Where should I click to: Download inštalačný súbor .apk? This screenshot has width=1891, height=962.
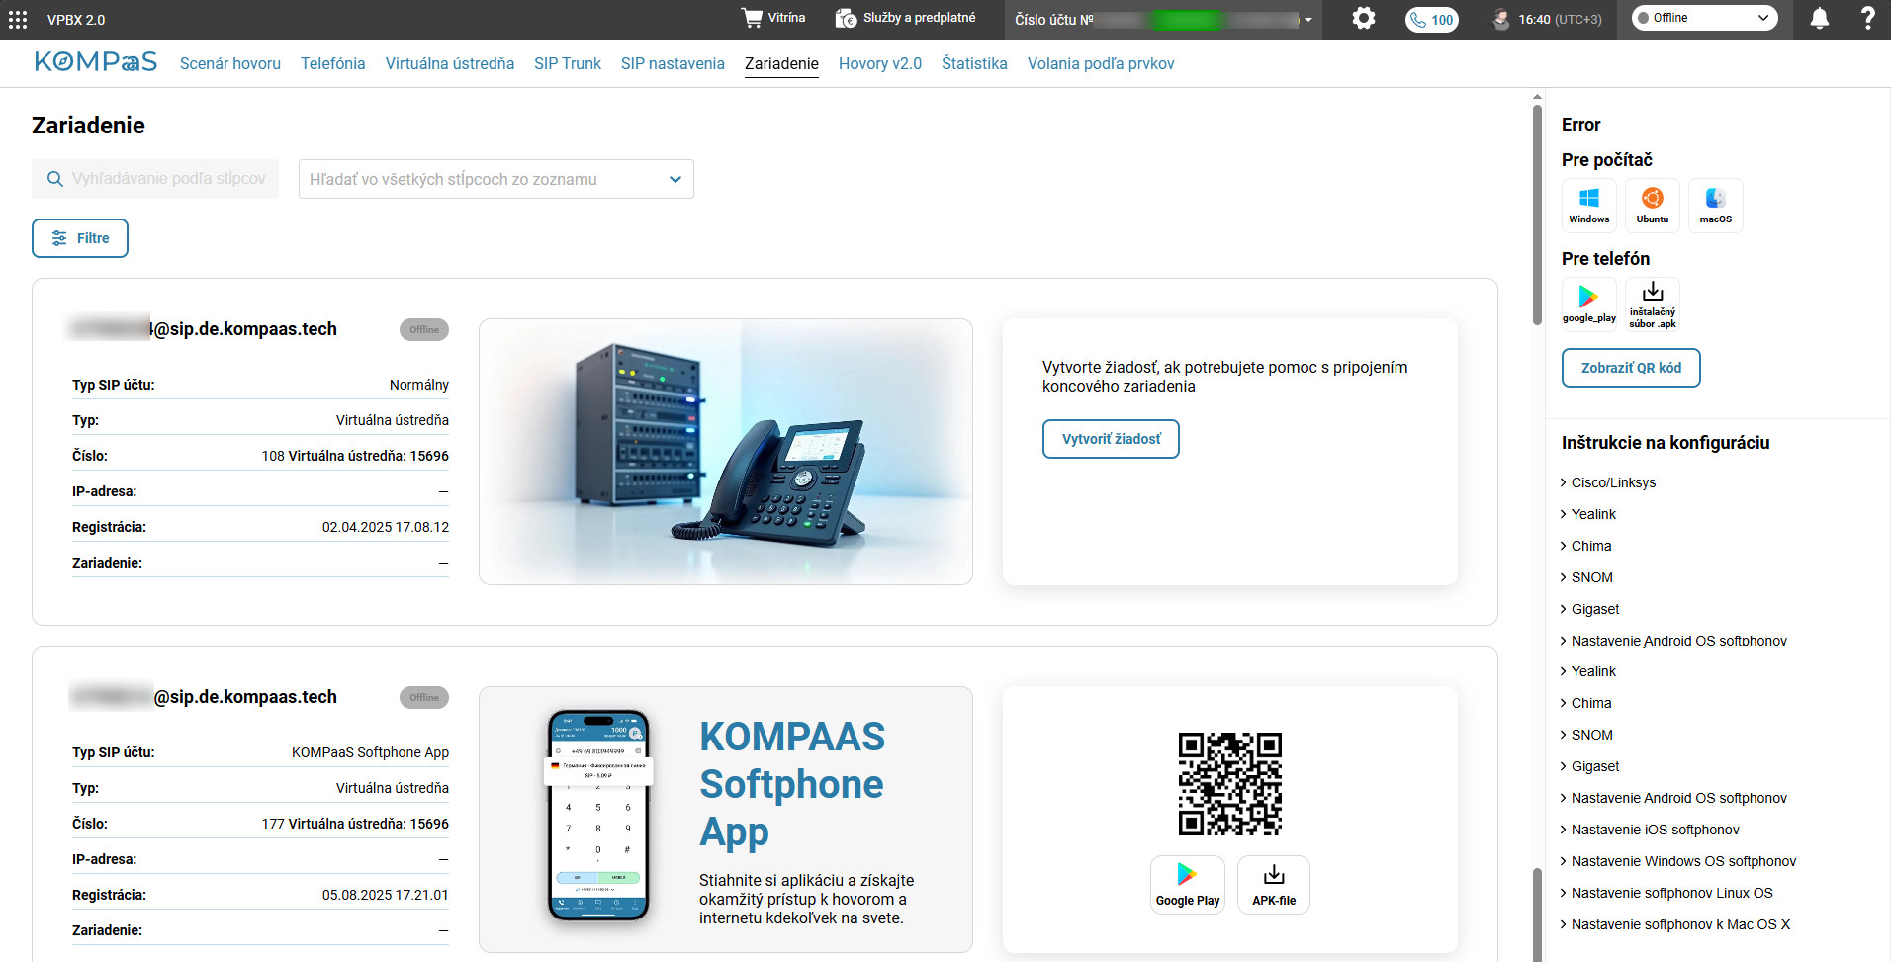coord(1652,305)
